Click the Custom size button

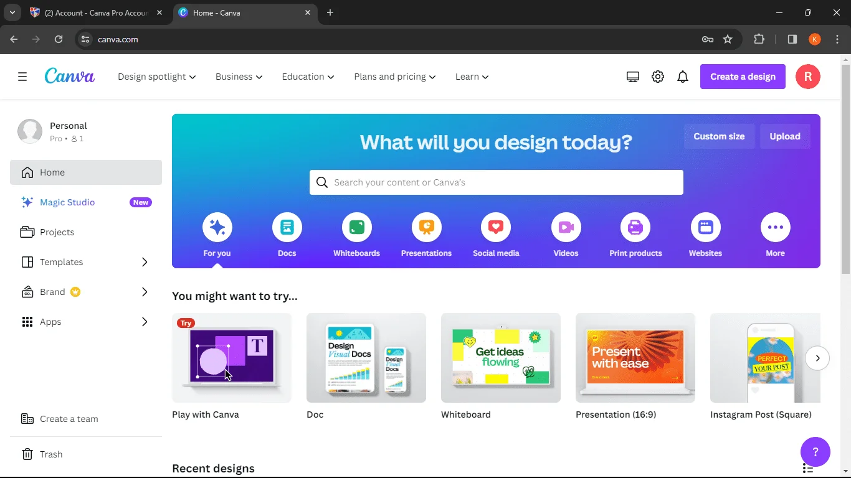pos(719,136)
